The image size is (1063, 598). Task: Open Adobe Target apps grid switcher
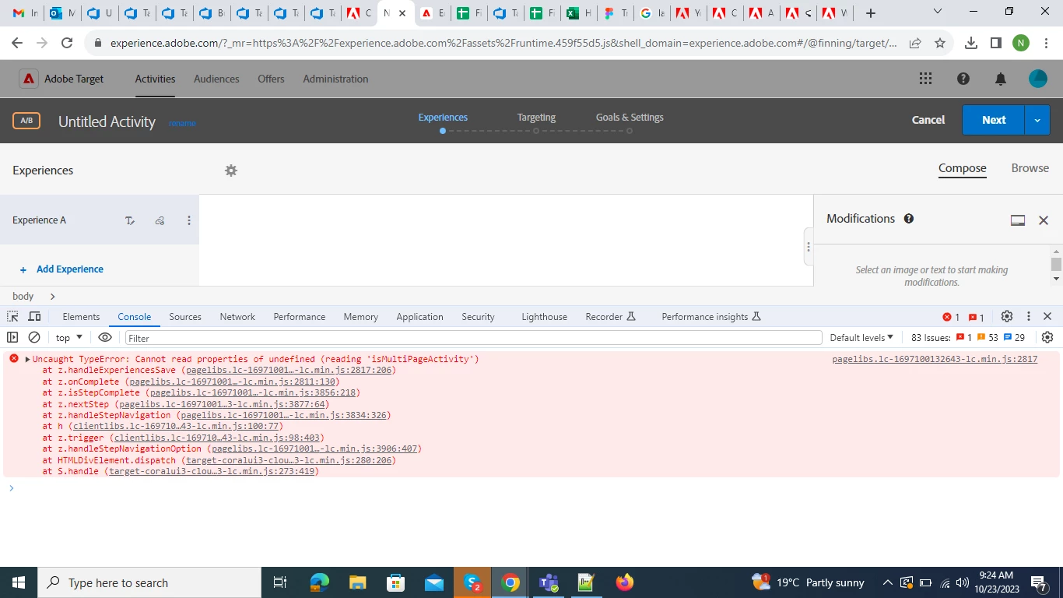click(x=925, y=79)
